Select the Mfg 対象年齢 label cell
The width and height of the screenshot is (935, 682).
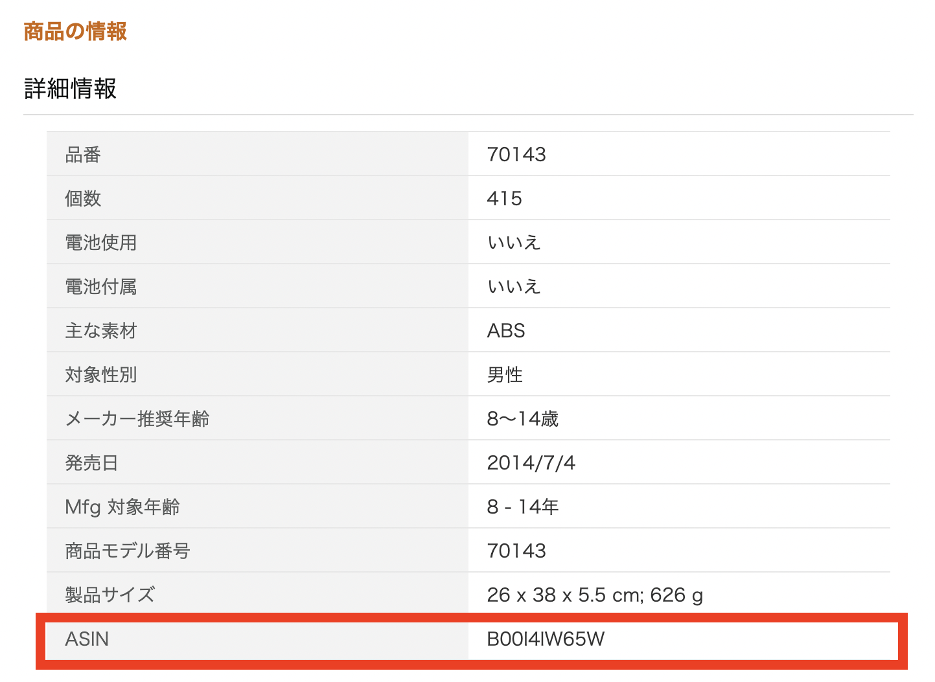[257, 506]
